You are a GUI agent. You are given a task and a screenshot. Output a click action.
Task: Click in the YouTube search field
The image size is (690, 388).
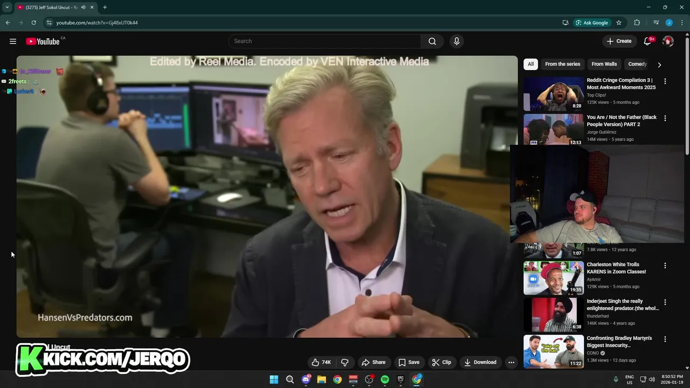[325, 41]
